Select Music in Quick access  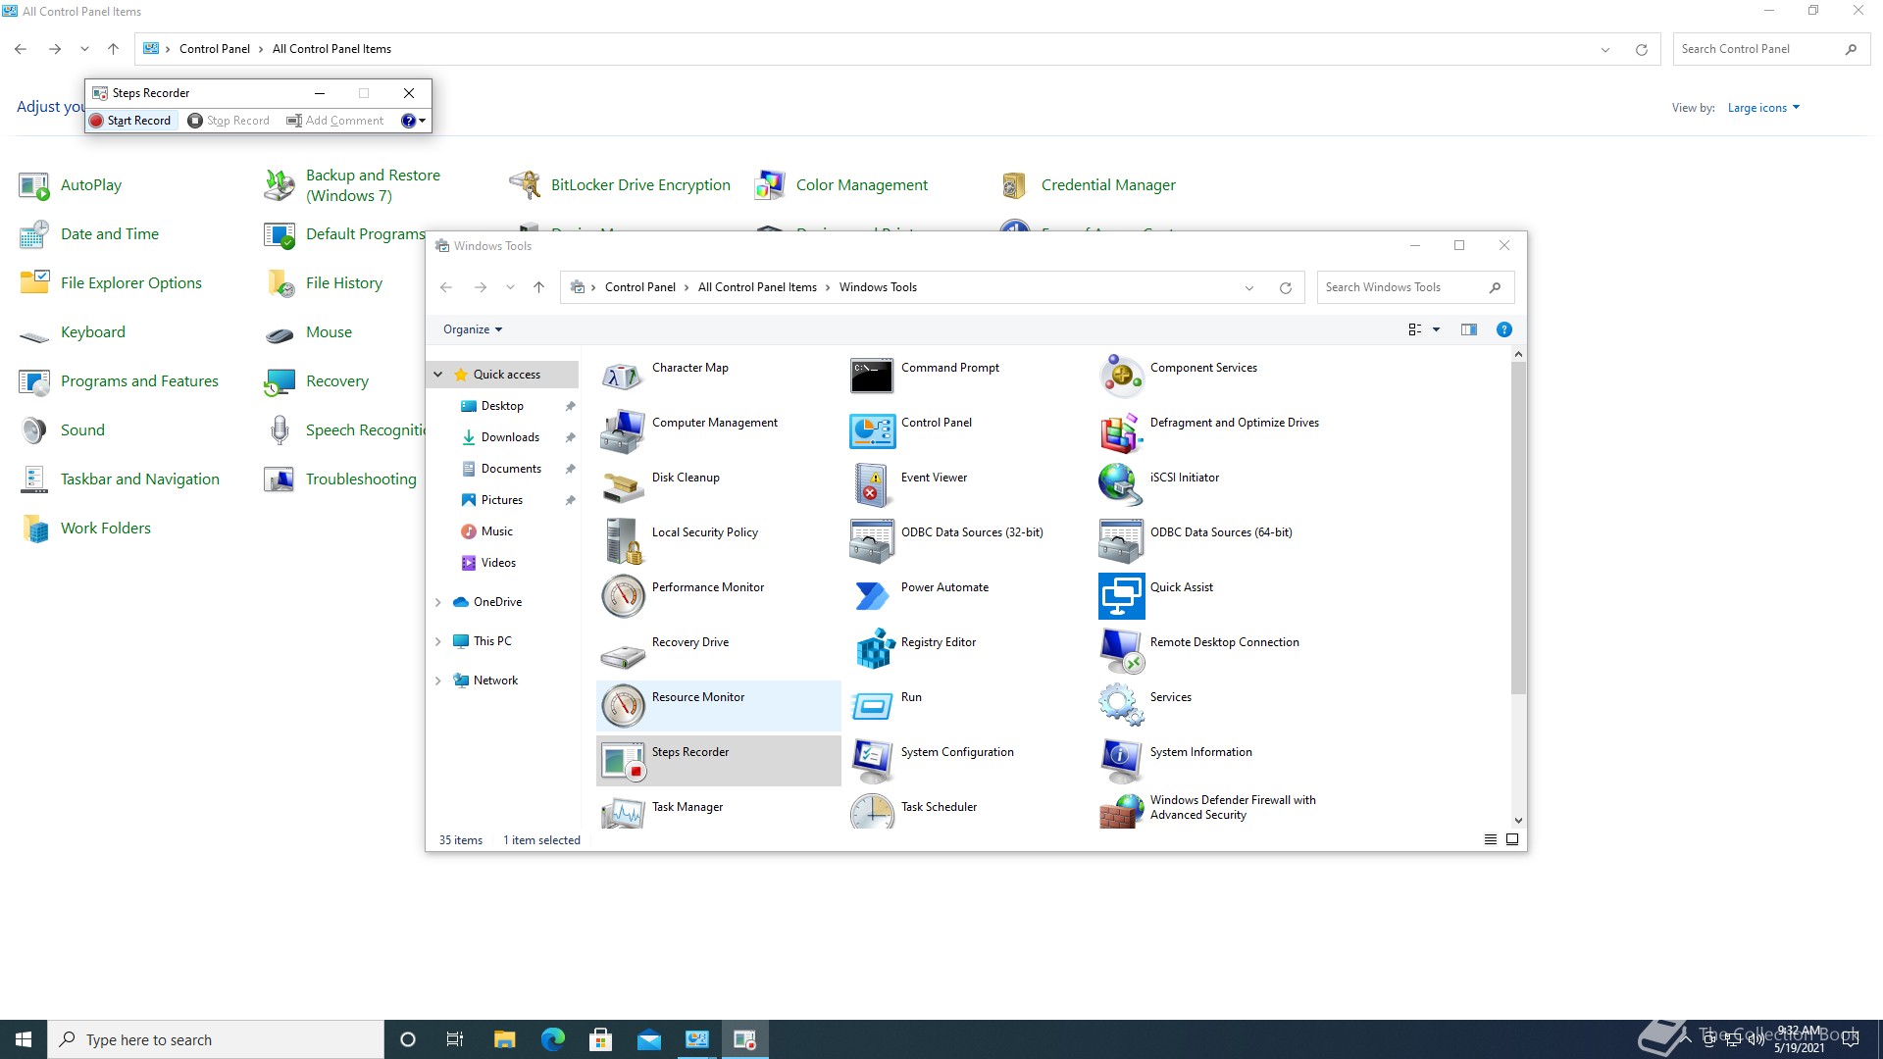(497, 531)
